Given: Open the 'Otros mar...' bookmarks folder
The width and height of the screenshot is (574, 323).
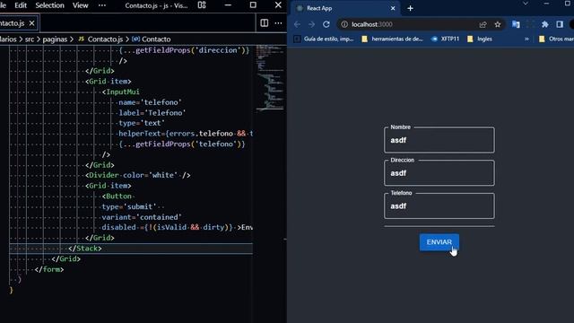Looking at the screenshot, I should [x=556, y=39].
